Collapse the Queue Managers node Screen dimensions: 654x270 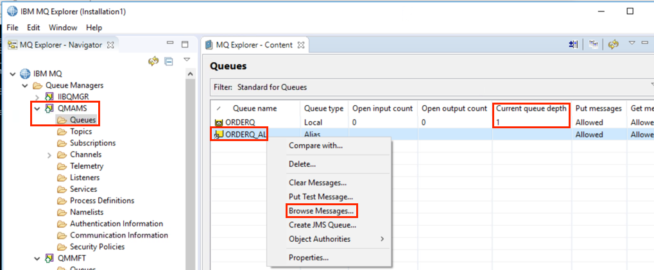pyautogui.click(x=24, y=86)
